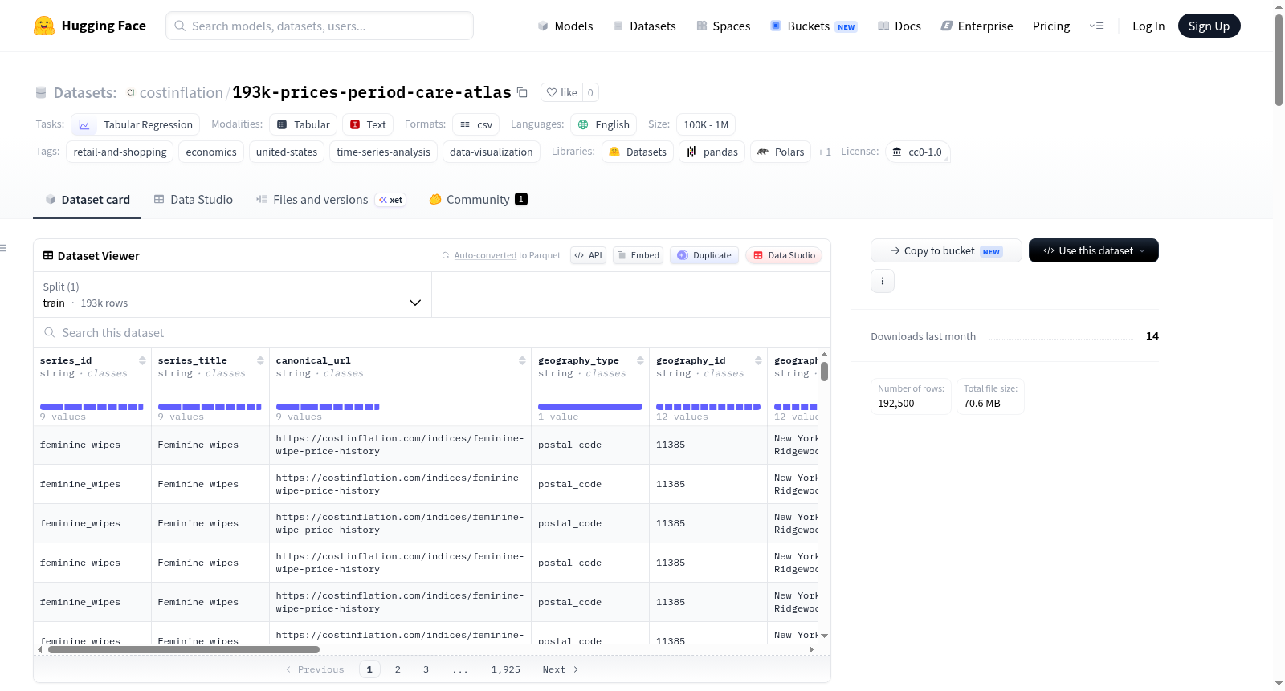1285x691 pixels.
Task: Click the data-visualization tag
Action: pos(491,152)
